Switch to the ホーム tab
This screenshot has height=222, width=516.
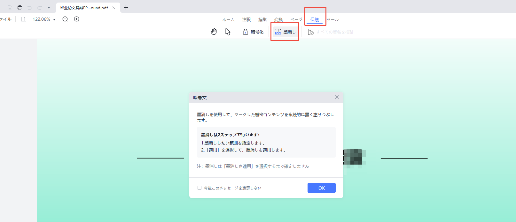(x=228, y=19)
